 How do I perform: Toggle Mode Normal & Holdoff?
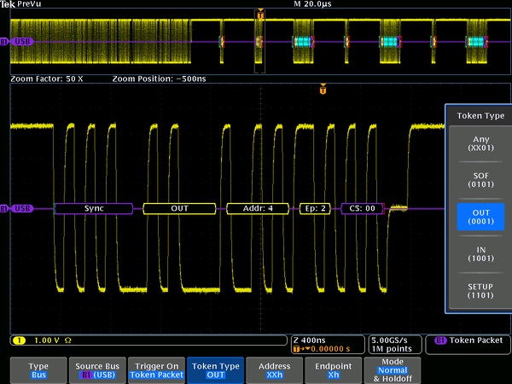tap(393, 369)
